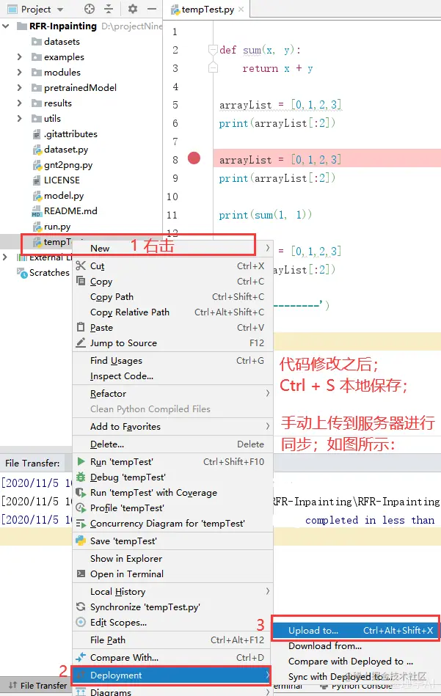
Task: Remove the breakpoint on line 8
Action: (194, 158)
